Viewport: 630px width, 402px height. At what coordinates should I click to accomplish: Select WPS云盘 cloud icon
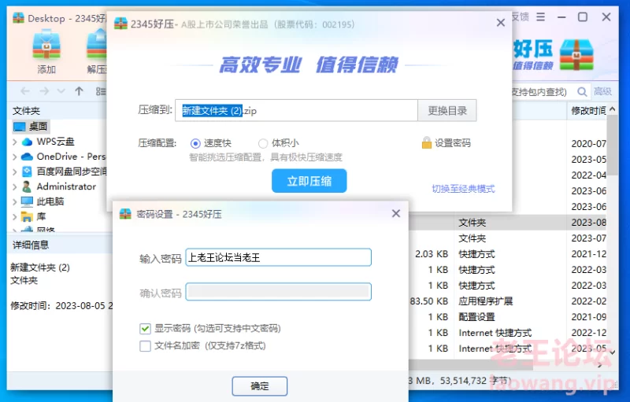click(x=27, y=142)
